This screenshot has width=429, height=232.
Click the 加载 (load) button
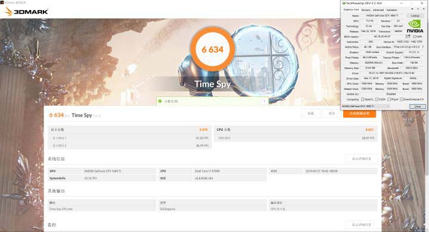[310, 114]
